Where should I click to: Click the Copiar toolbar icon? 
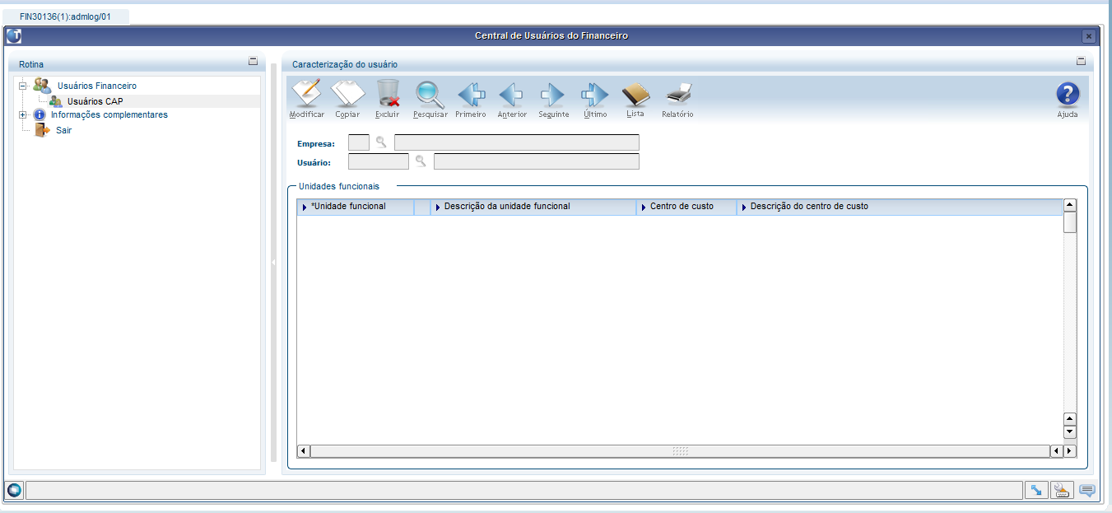pos(347,94)
